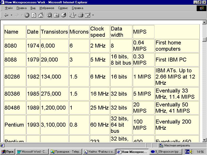Viewport: 207px width, 155px height.
Task: Click the IE page icon in status bar
Action: (2, 145)
